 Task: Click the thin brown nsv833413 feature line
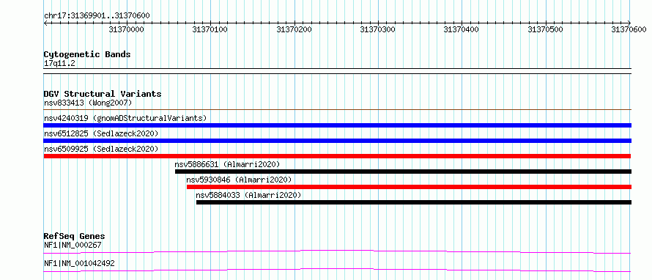click(338, 109)
